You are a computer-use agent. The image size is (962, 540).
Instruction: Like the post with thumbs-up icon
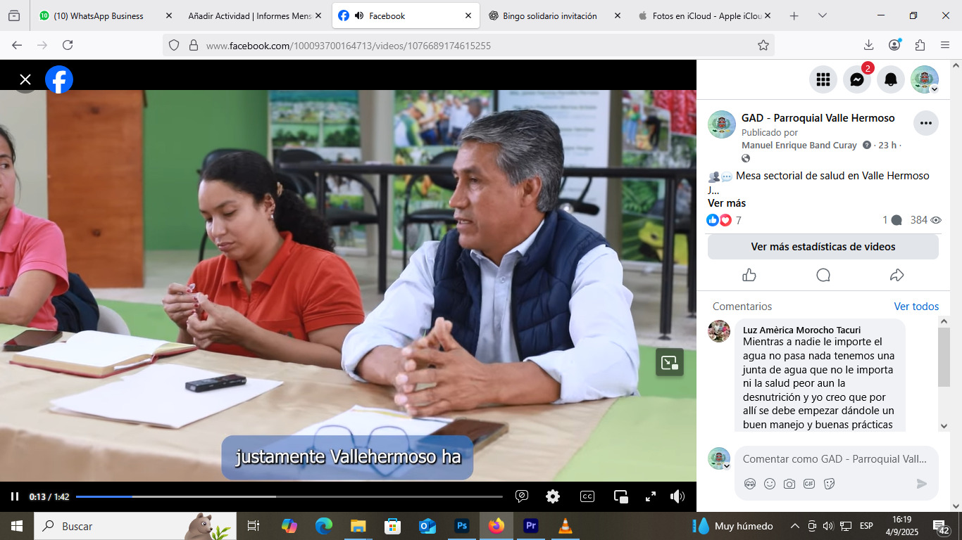(749, 275)
